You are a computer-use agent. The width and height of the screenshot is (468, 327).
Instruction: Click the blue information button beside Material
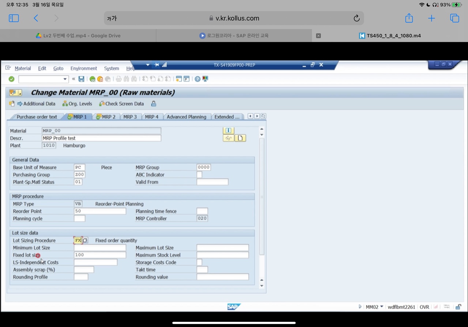tap(229, 130)
